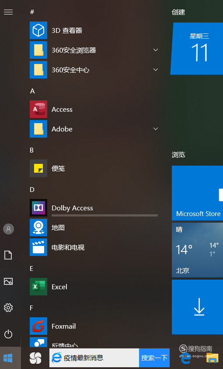Viewport: 223px width, 369px height.
Task: Launch 3D 查看器 app
Action: point(94,30)
